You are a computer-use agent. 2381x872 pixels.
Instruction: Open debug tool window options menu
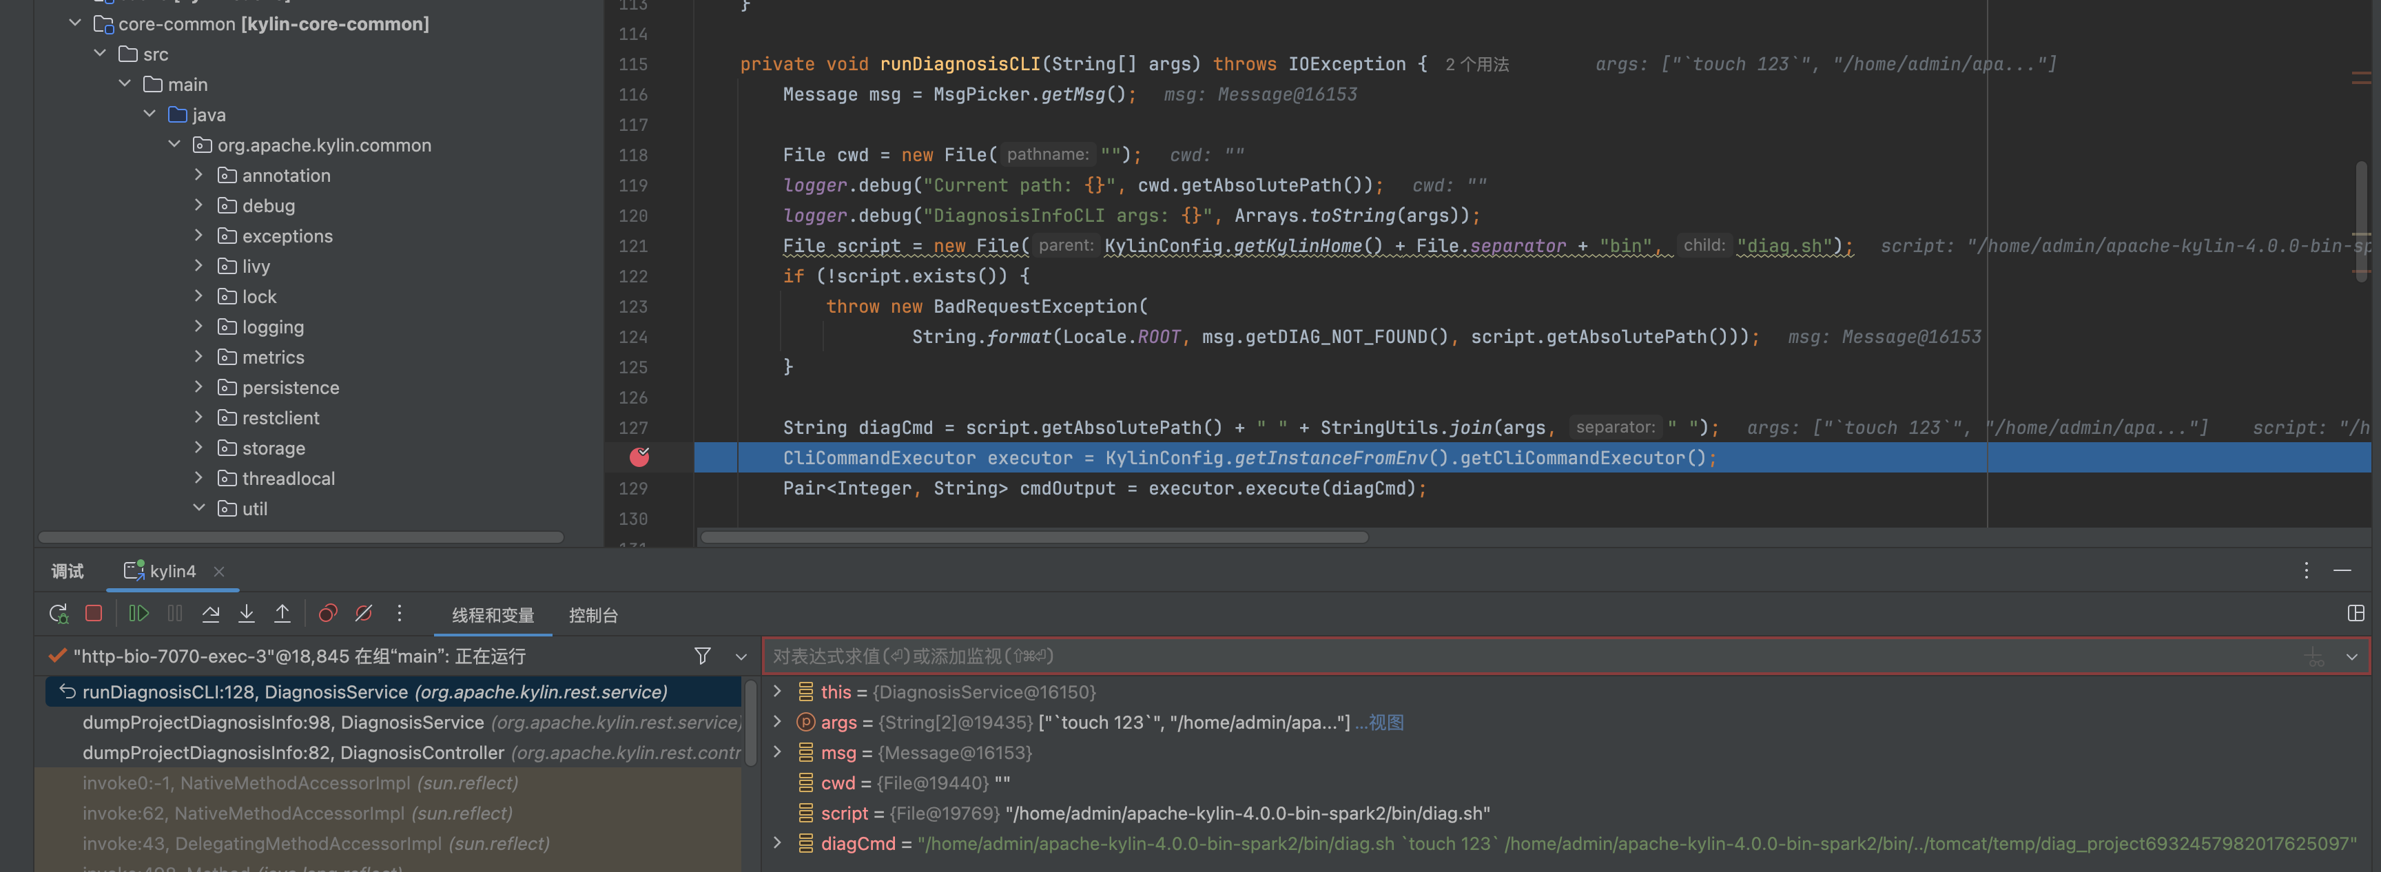(2306, 571)
